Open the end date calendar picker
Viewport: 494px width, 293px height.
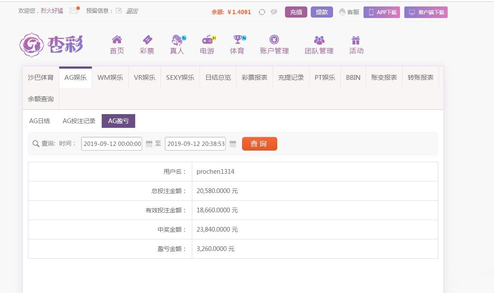[x=233, y=144]
